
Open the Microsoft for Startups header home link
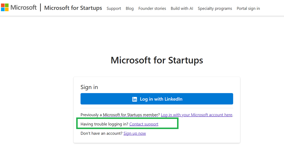coord(73,8)
